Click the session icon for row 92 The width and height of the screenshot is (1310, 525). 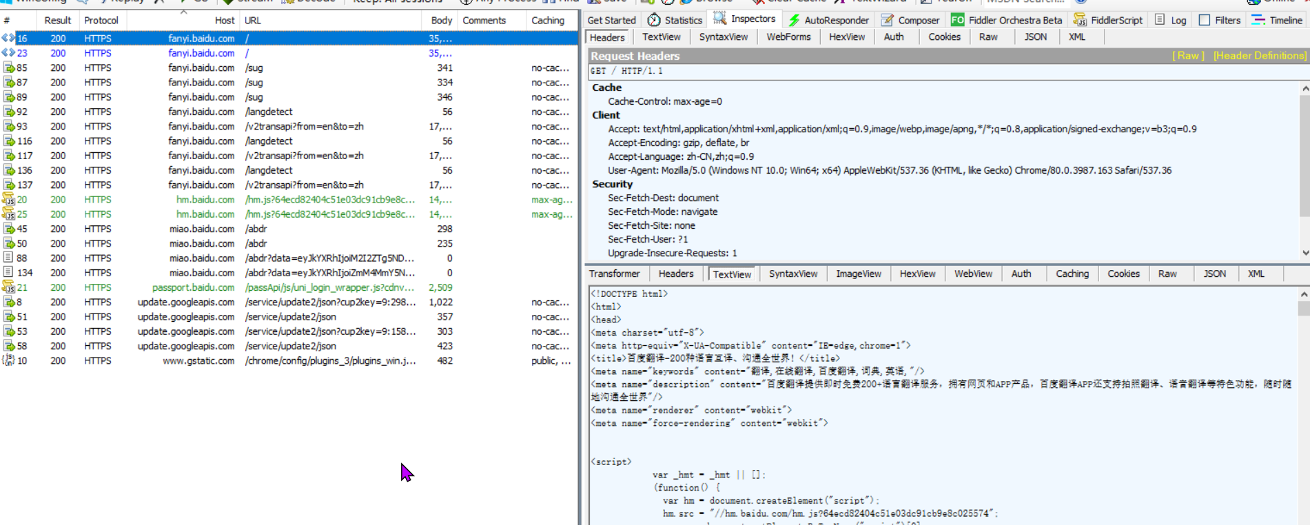[9, 112]
